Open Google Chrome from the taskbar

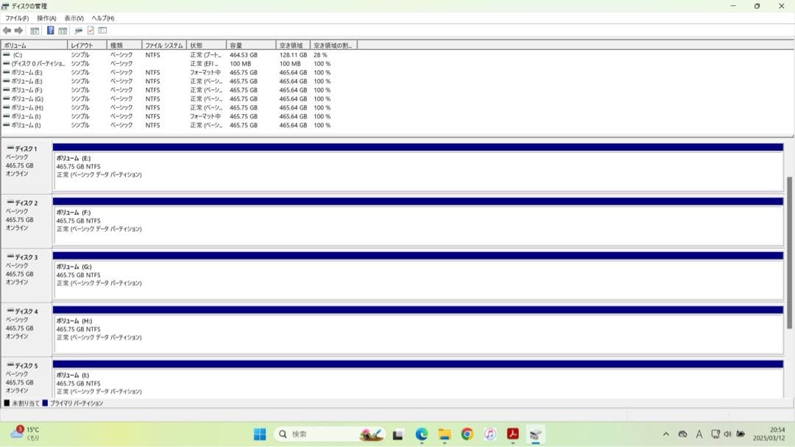click(x=467, y=434)
